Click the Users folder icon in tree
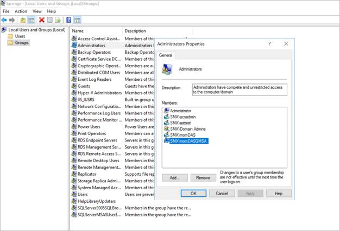 pos(10,36)
